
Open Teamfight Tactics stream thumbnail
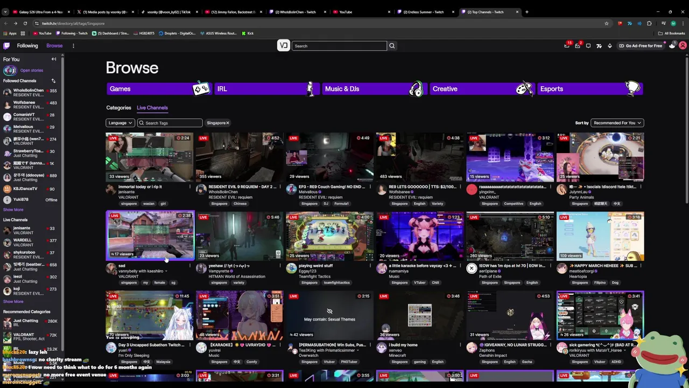coord(329,236)
